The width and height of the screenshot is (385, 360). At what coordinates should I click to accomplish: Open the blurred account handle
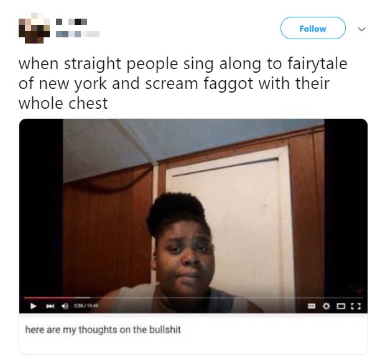click(78, 34)
